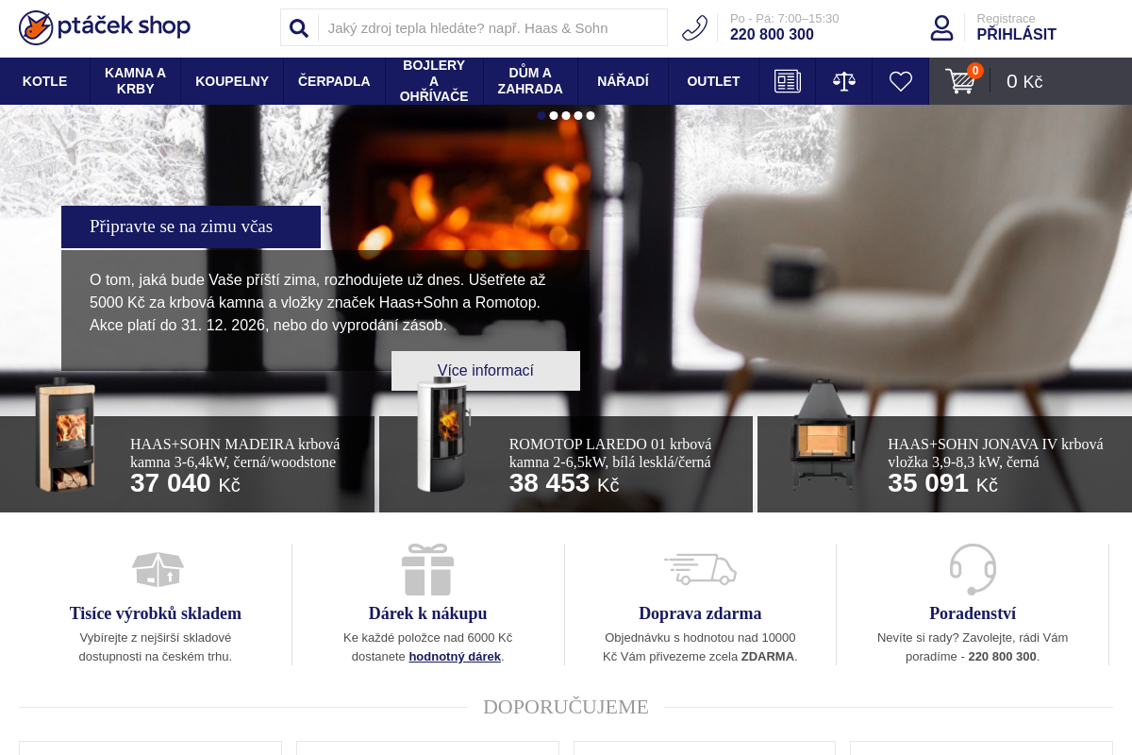1132x755 pixels.
Task: Open the news articles icon
Action: 788,81
